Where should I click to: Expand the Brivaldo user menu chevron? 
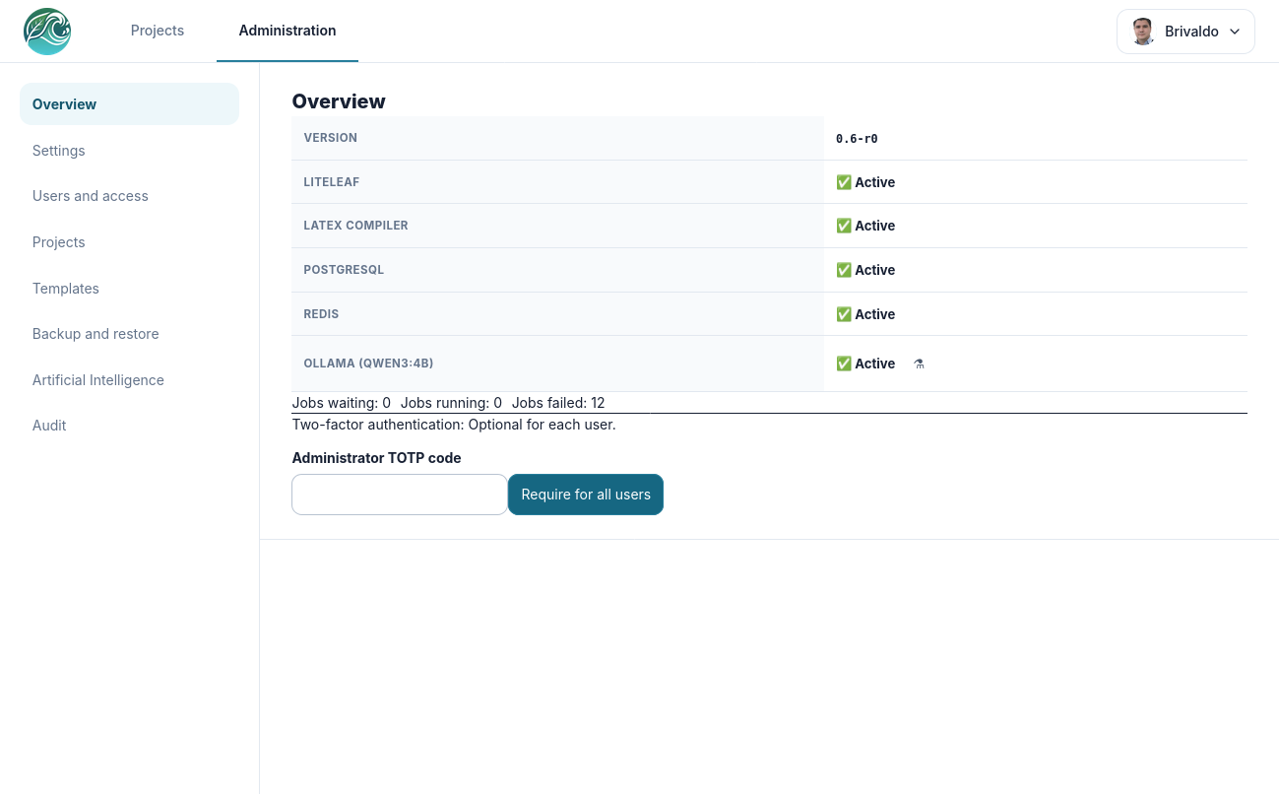1235,32
